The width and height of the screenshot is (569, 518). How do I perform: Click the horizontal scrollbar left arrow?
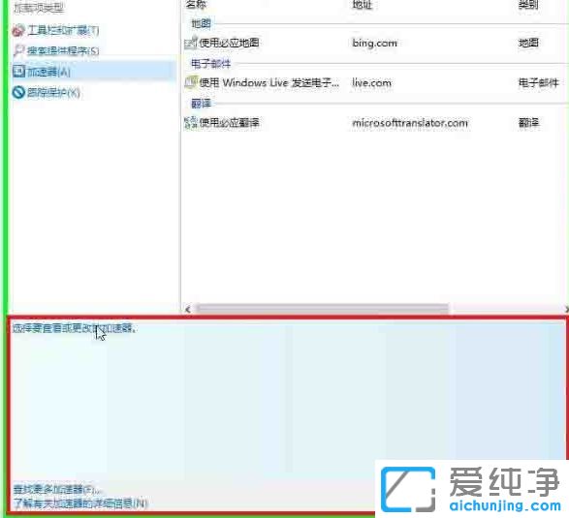click(x=188, y=309)
